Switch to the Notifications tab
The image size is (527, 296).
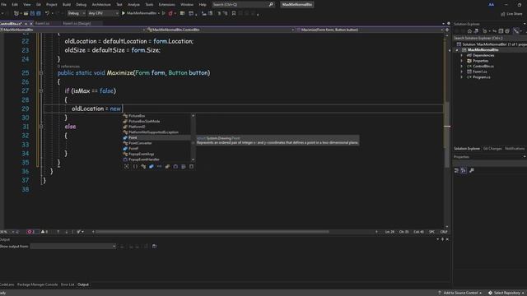[x=515, y=148]
